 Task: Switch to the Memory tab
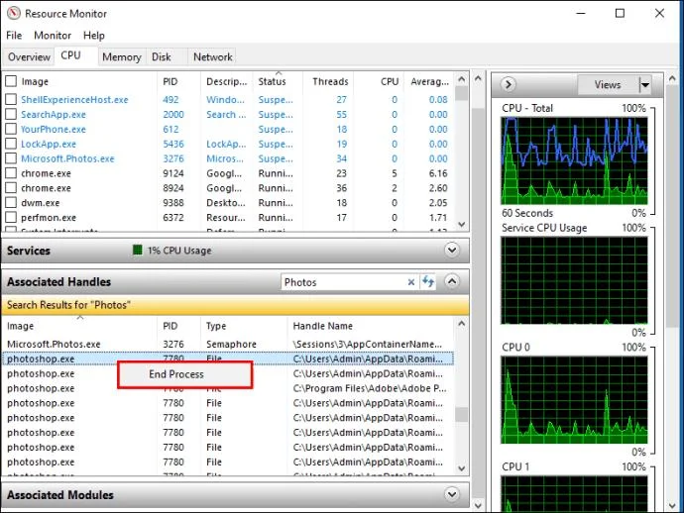122,57
